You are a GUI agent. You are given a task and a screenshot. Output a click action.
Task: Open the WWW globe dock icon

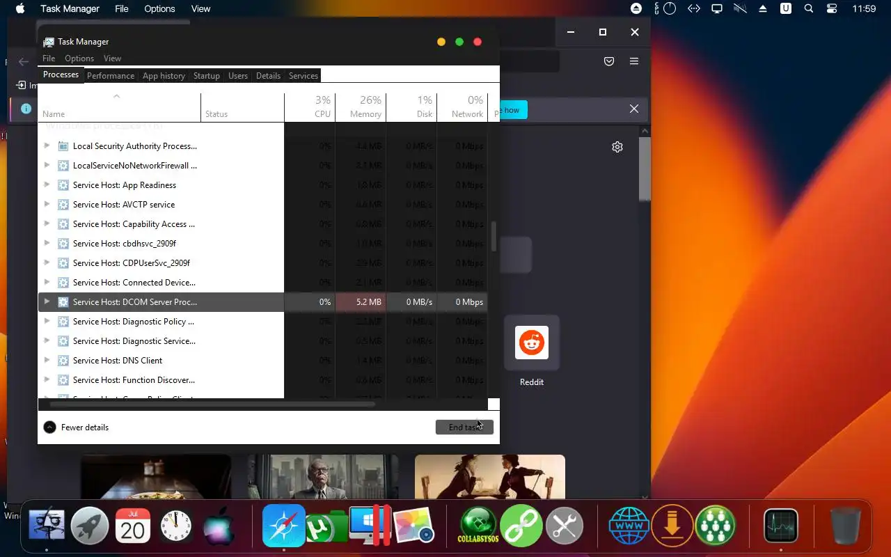(629, 526)
